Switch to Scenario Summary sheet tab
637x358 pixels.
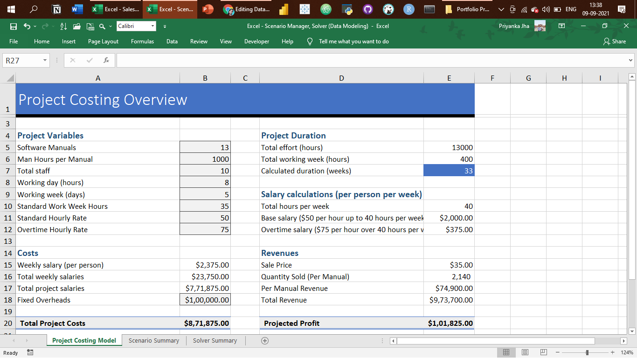click(154, 341)
